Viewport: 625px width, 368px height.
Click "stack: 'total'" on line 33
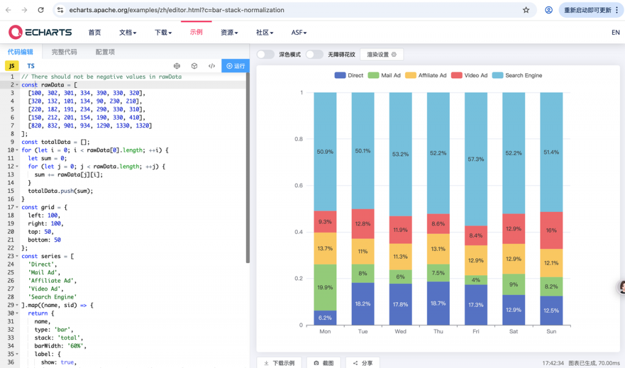[59, 337]
